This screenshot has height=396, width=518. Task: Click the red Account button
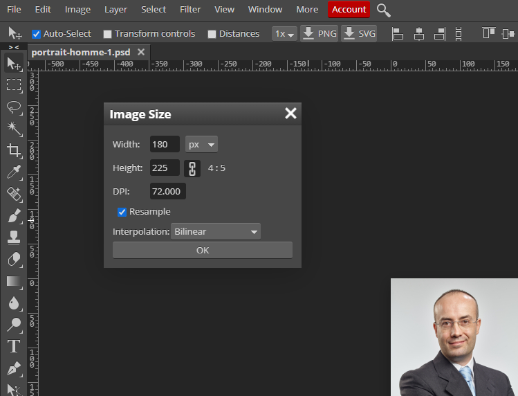349,10
